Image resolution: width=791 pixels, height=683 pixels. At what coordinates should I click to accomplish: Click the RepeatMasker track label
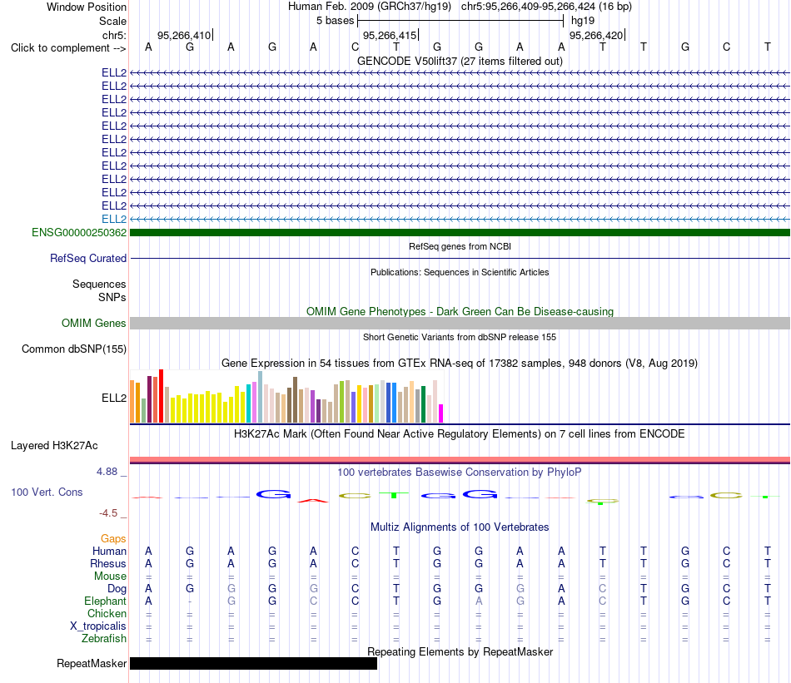pos(92,663)
